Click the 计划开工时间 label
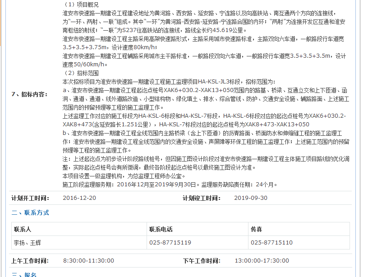The image size is (368, 277). 30,198
